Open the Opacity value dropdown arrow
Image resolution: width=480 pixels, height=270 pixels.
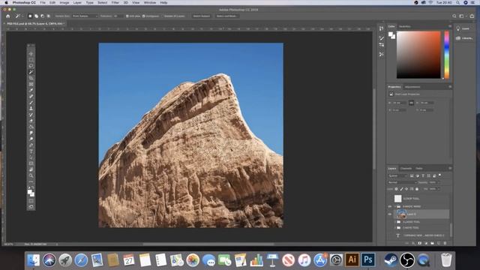[x=438, y=182]
